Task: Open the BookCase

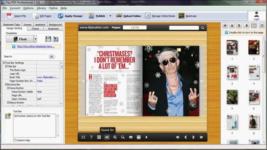Action: pos(187,16)
